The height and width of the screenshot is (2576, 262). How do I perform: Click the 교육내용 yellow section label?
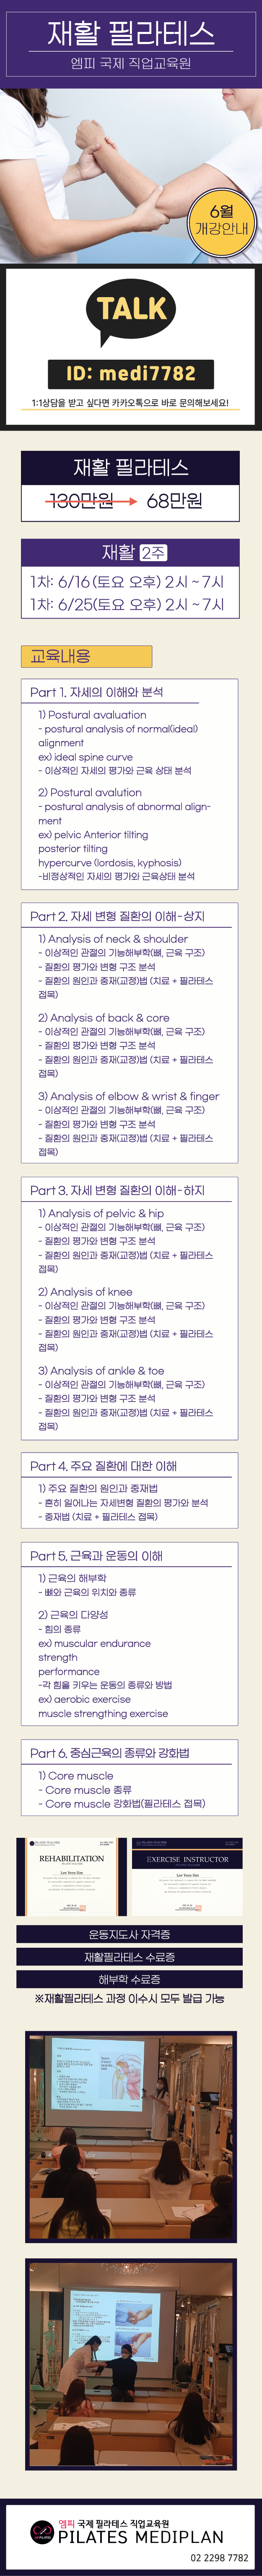(x=86, y=656)
